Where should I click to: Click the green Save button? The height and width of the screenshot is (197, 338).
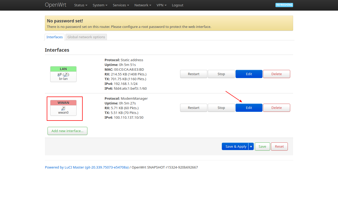[x=262, y=147]
